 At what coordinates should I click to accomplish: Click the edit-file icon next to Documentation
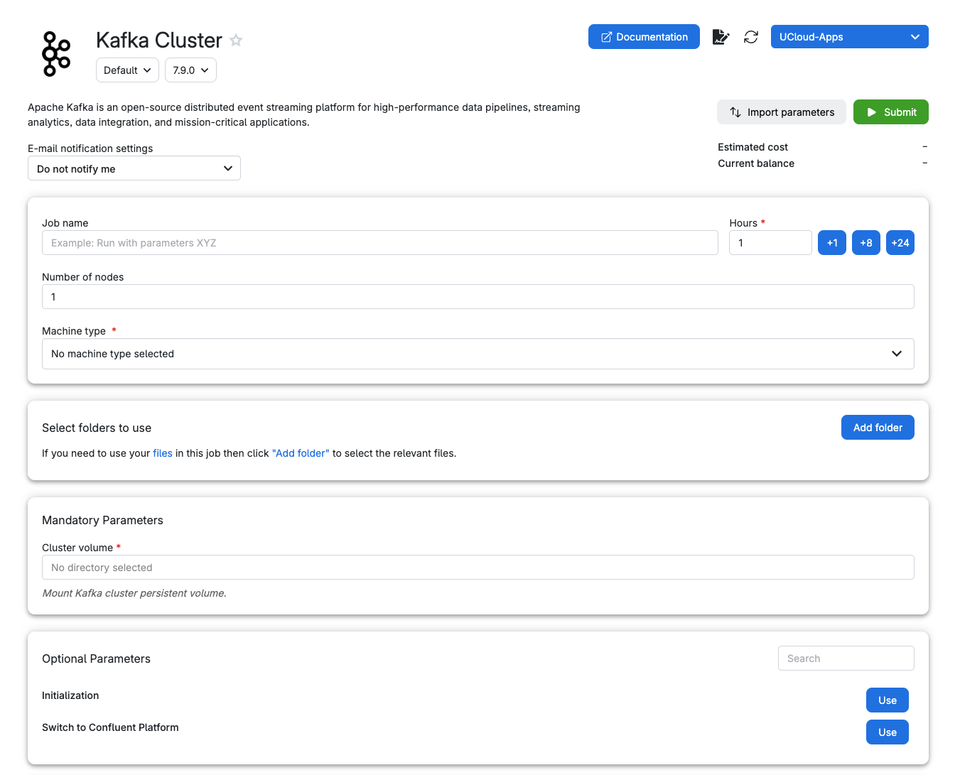pyautogui.click(x=721, y=37)
